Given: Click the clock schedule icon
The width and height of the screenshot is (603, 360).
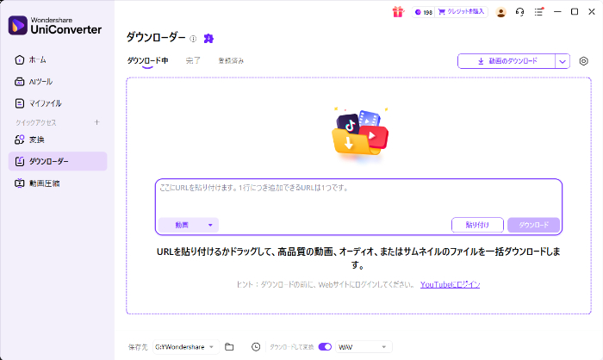Looking at the screenshot, I should (x=256, y=347).
